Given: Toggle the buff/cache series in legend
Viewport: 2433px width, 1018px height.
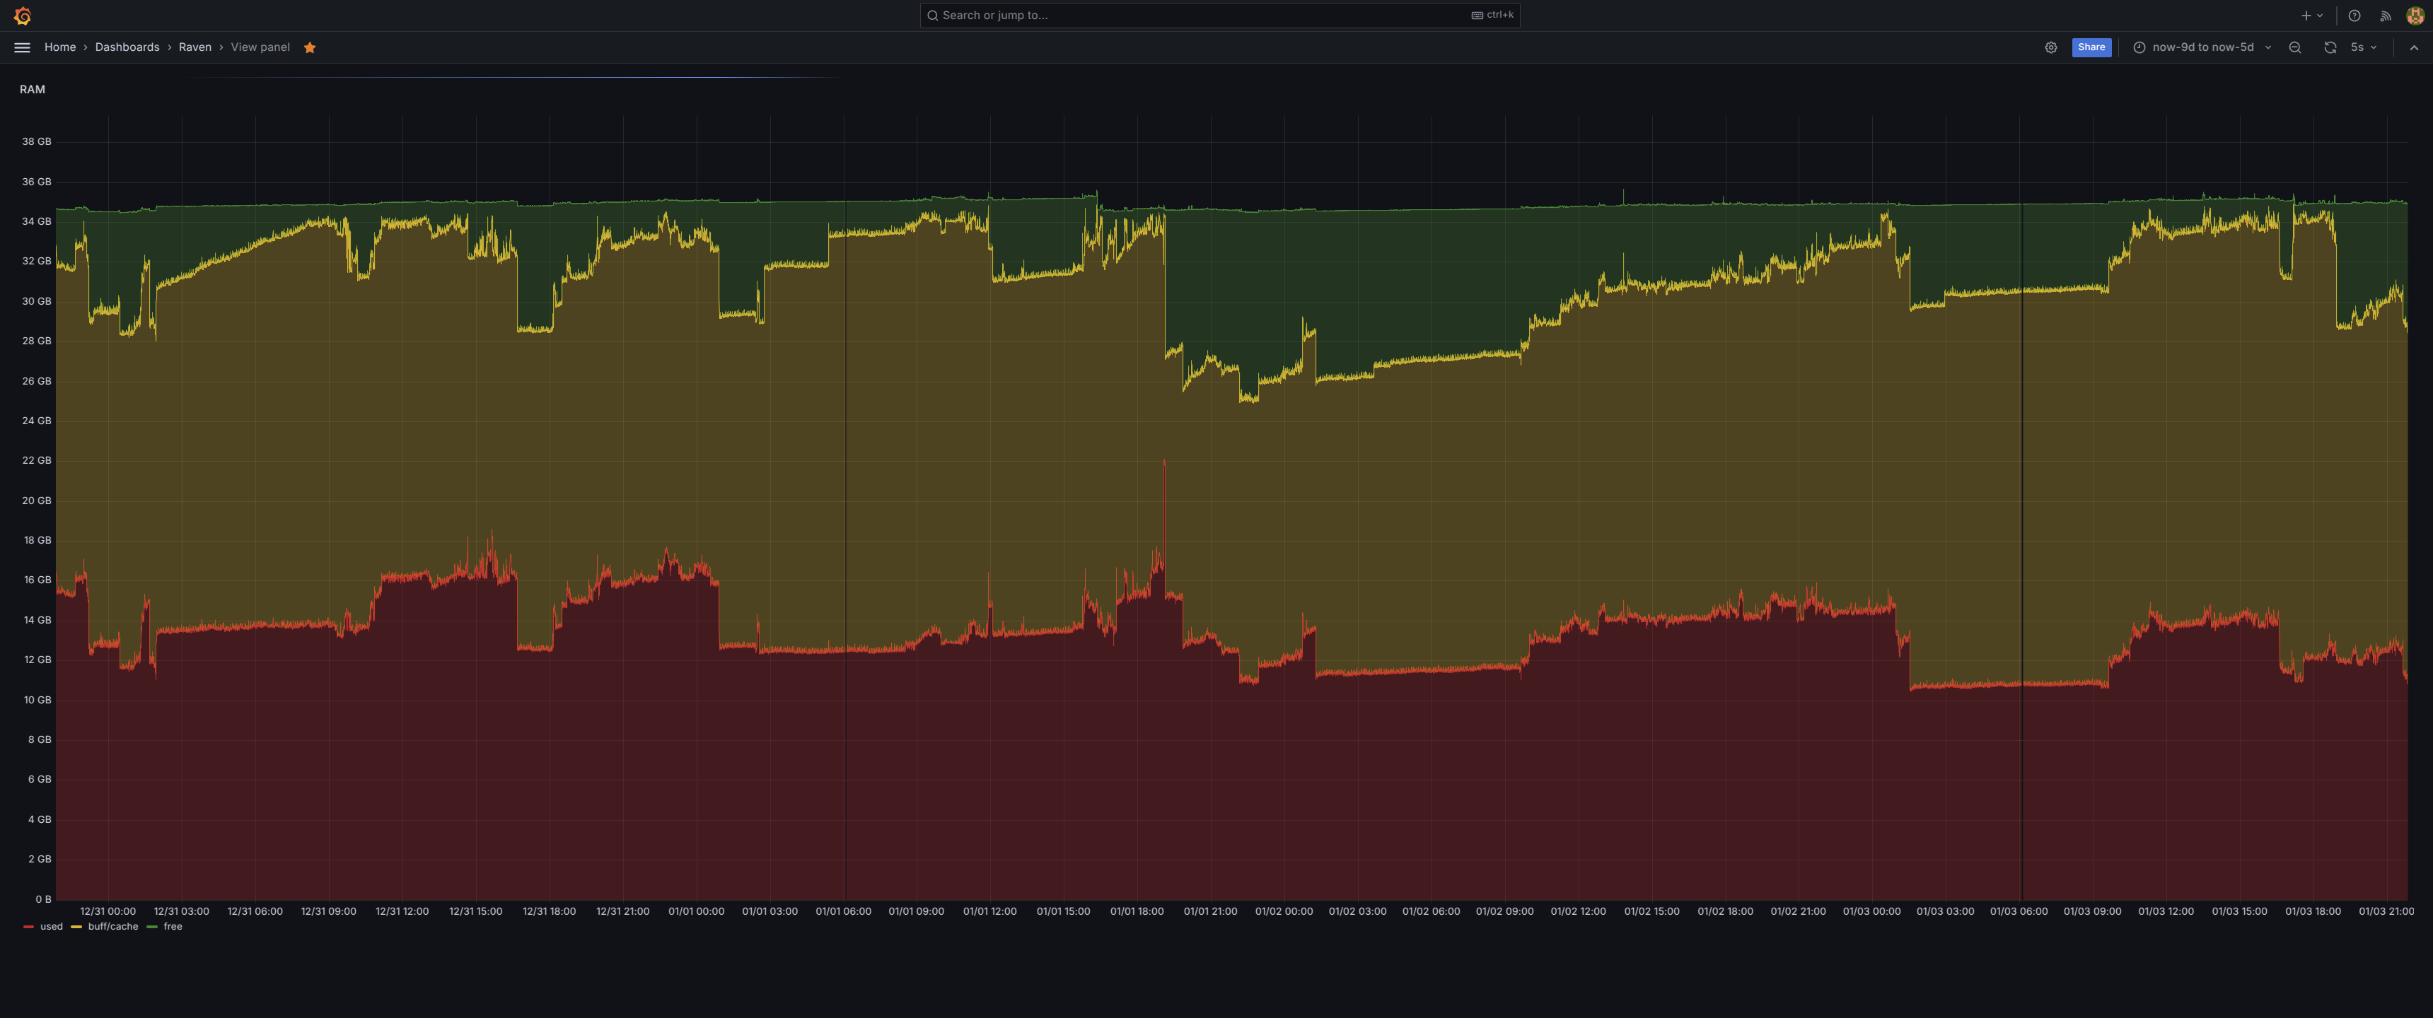Looking at the screenshot, I should tap(112, 926).
